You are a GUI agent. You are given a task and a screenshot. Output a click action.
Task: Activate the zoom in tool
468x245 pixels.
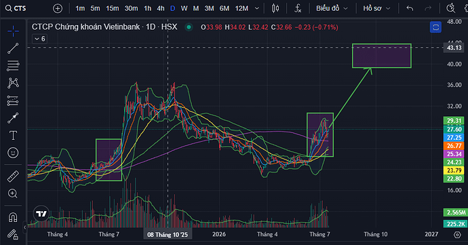tap(13, 193)
